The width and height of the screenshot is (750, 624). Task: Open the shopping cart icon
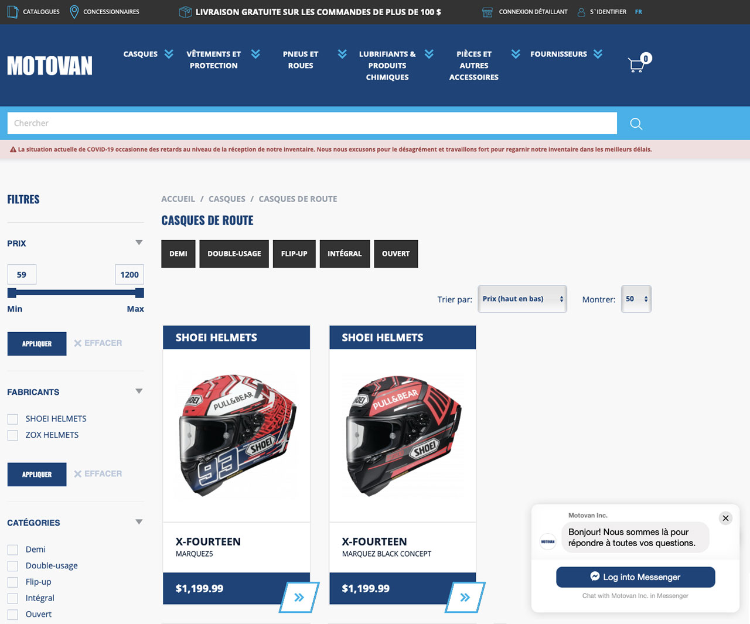pyautogui.click(x=636, y=64)
